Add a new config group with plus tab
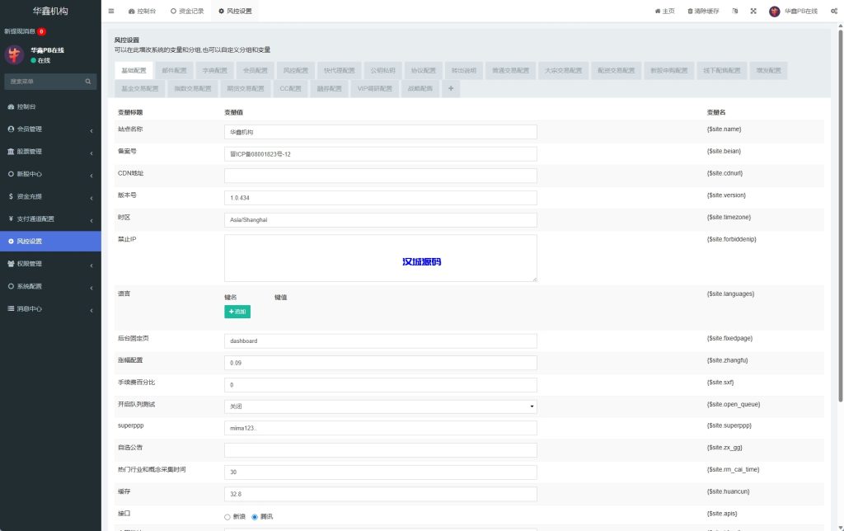844x531 pixels. point(451,88)
